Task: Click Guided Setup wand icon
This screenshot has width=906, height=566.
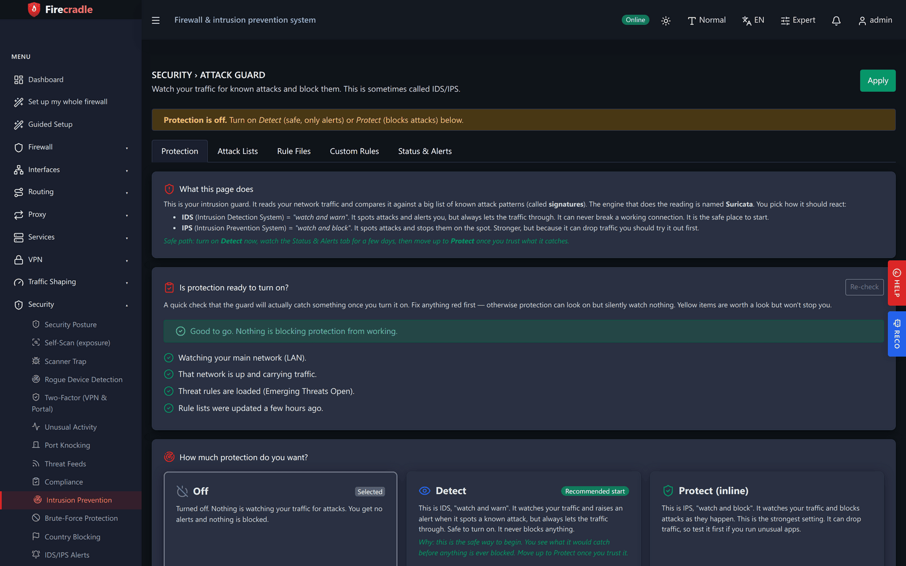Action: [19, 125]
